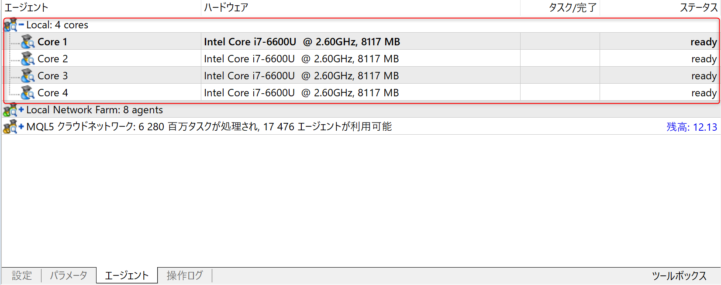Click the Core 4 agent icon
Screen dimensions: 721x285
(28, 93)
